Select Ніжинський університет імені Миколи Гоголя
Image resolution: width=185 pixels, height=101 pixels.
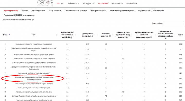[34, 100]
